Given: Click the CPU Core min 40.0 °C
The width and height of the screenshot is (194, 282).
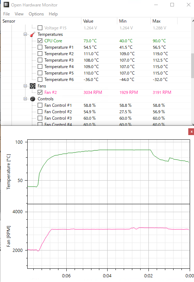Looking at the screenshot, I should click(126, 41).
